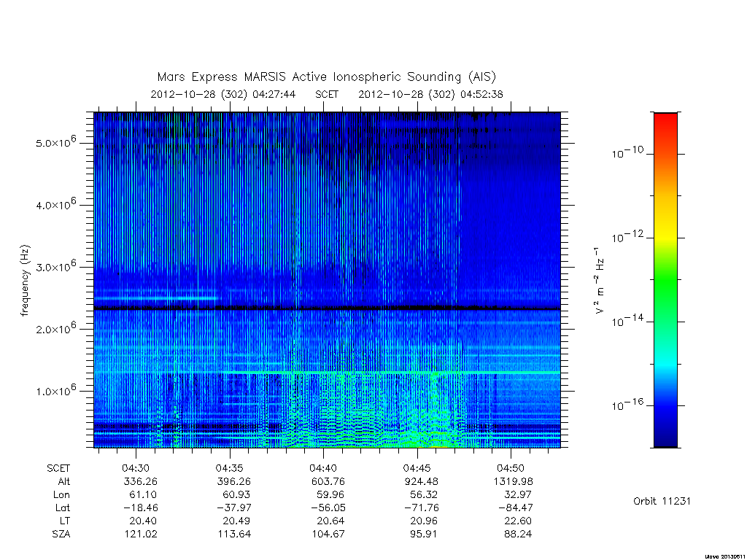Click colorbar tick label 10^-10
The width and height of the screenshot is (747, 560).
click(x=627, y=152)
